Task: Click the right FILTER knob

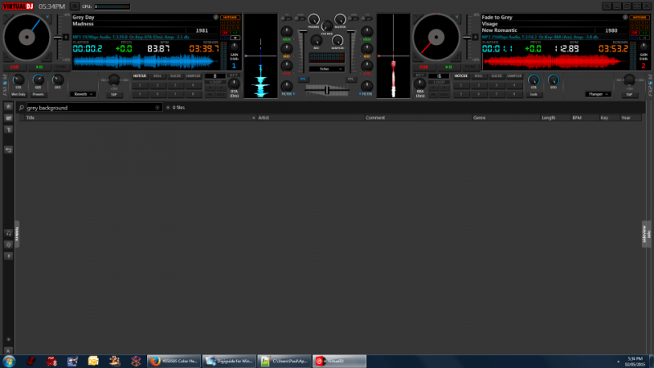Action: [x=367, y=86]
